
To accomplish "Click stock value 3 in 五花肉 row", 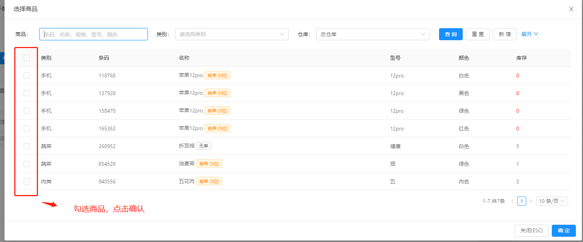I will click(518, 181).
